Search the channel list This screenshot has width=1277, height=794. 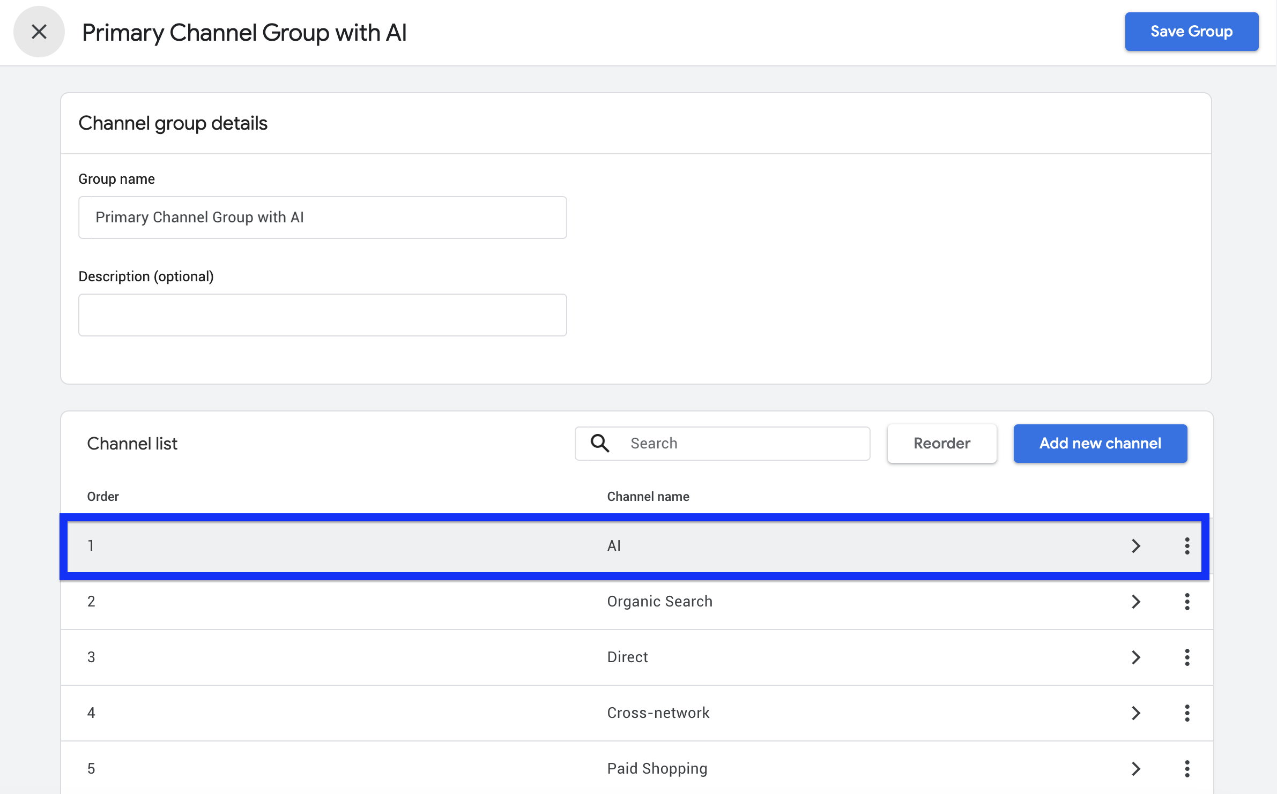coord(722,443)
